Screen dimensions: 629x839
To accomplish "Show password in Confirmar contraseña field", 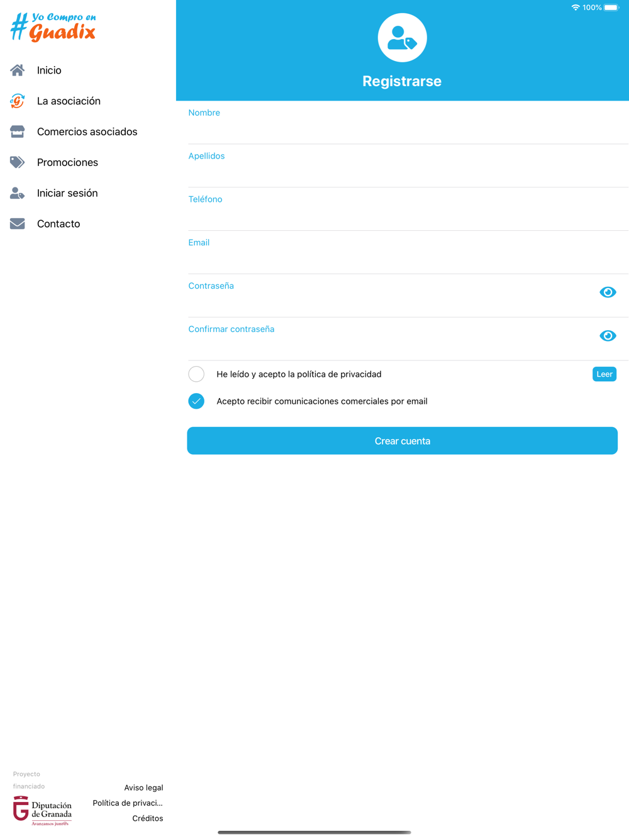I will [x=608, y=336].
